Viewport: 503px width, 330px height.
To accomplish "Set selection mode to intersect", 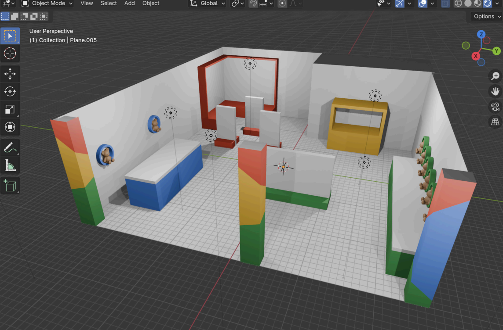I will (x=44, y=16).
